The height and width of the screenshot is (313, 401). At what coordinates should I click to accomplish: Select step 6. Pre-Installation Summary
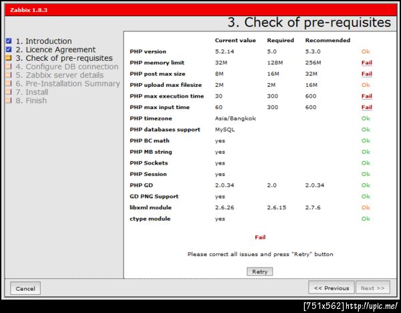coord(68,84)
